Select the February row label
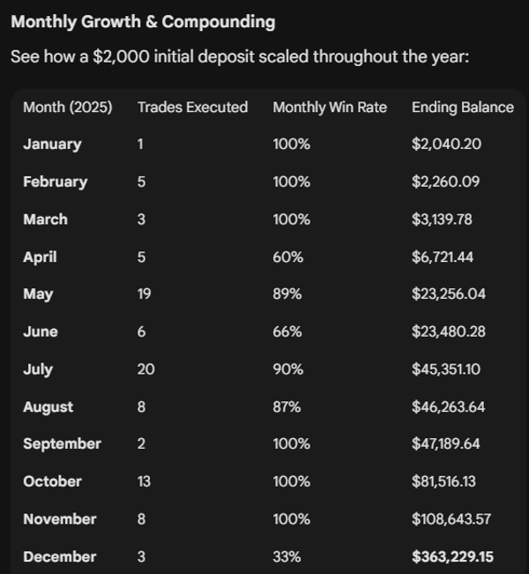The height and width of the screenshot is (574, 529). point(55,182)
